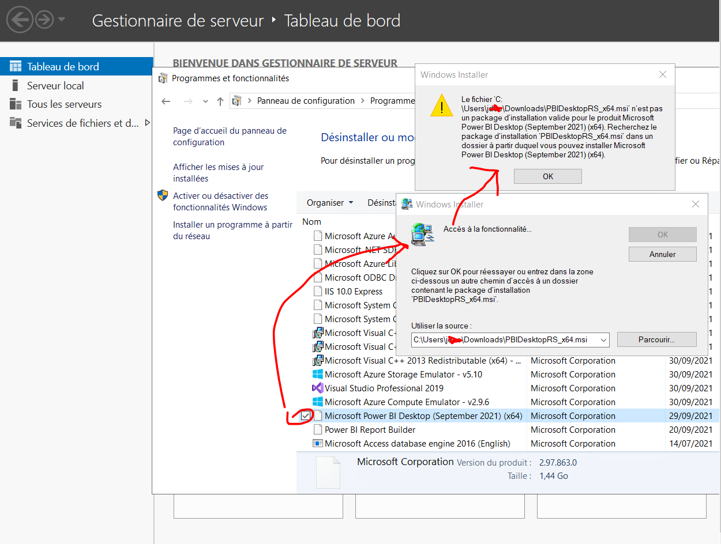Screen dimensions: 721x544
Task: Close the Accès à la fonctionnalité dialog
Action: coord(696,204)
